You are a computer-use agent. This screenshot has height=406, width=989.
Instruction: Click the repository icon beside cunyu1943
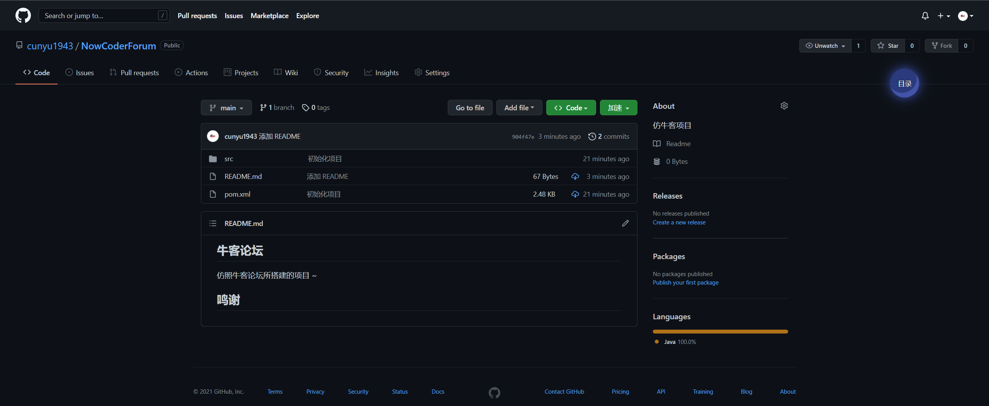[x=19, y=45]
